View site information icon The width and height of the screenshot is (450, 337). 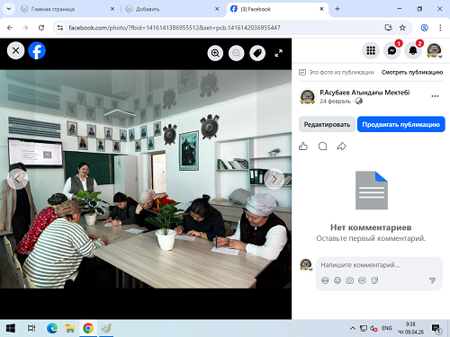coord(60,28)
